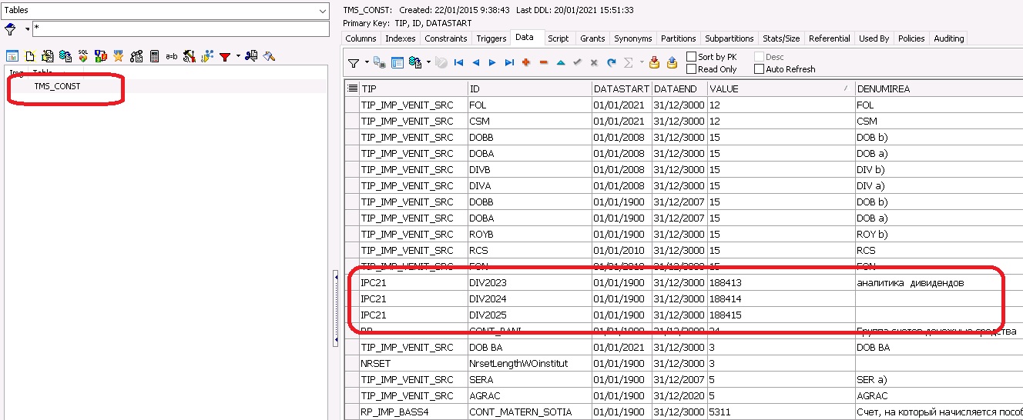Click the red funnel filter icon
The image size is (1023, 420).
coord(225,57)
